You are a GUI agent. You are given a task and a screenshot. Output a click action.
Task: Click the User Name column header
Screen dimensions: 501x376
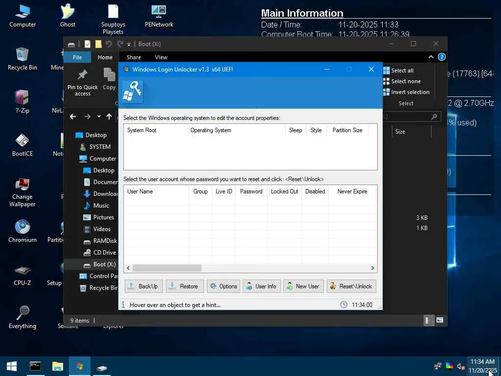(157, 191)
